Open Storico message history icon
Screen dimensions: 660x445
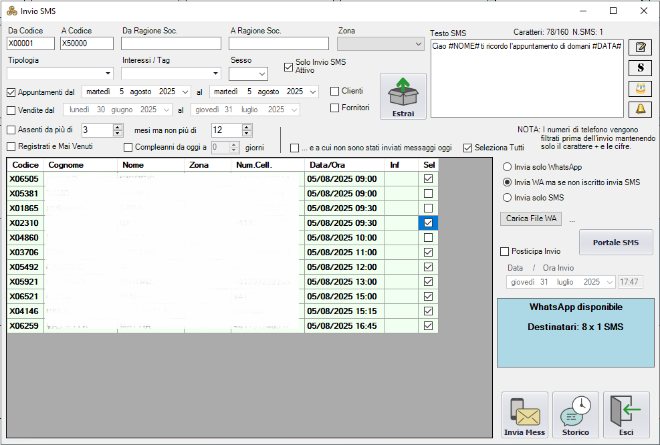pyautogui.click(x=575, y=415)
